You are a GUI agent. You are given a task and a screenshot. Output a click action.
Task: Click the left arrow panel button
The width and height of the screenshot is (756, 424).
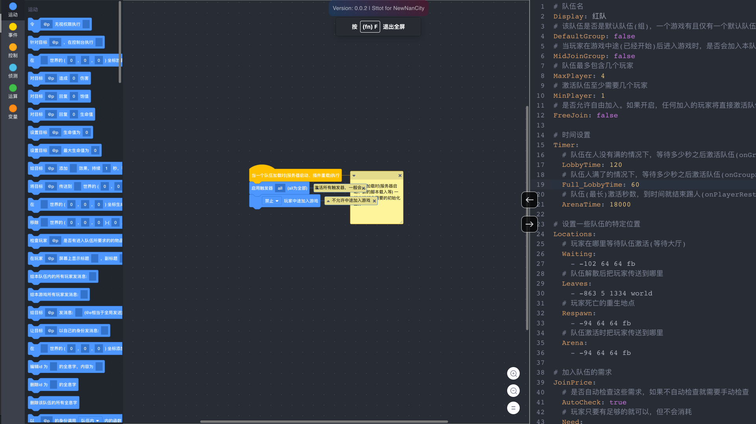pos(529,200)
